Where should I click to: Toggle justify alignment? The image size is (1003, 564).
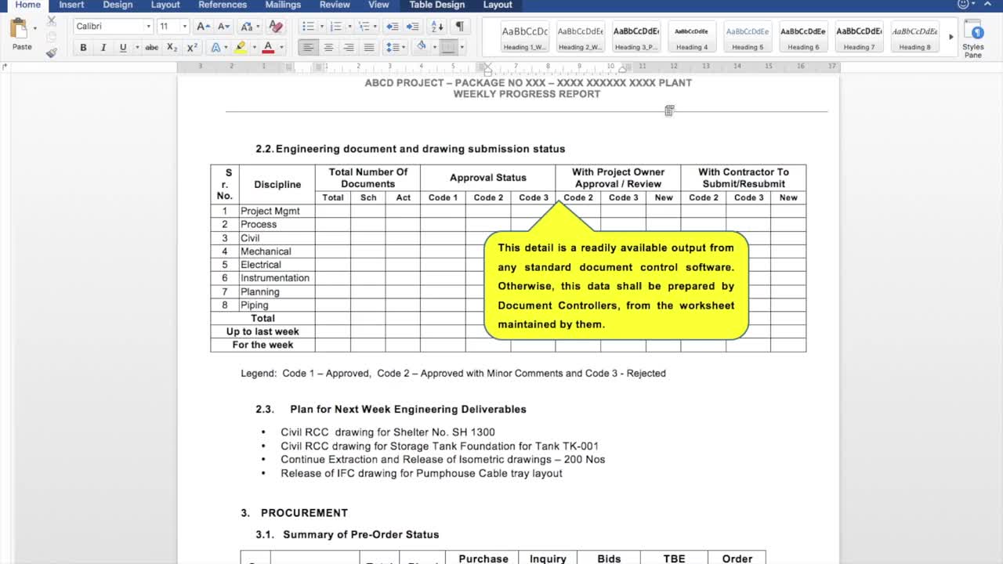(x=369, y=48)
